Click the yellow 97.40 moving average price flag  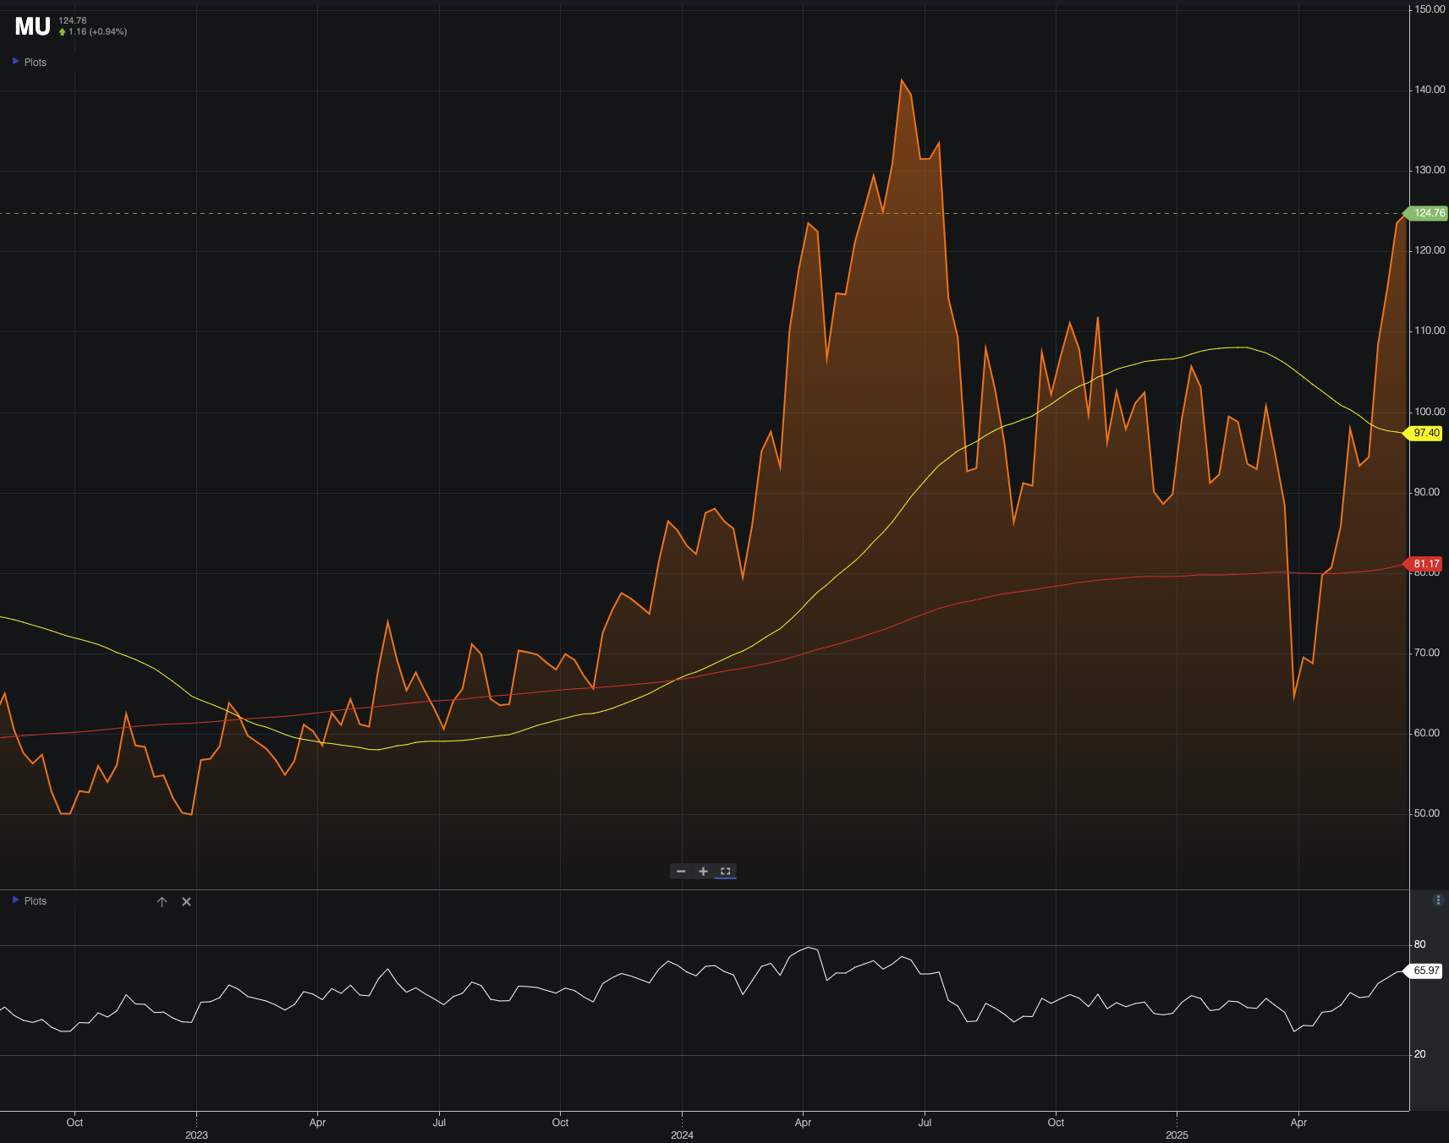point(1426,434)
